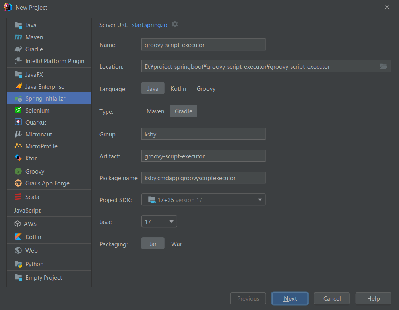
Task: Click the Micronaut mu icon
Action: (x=18, y=134)
